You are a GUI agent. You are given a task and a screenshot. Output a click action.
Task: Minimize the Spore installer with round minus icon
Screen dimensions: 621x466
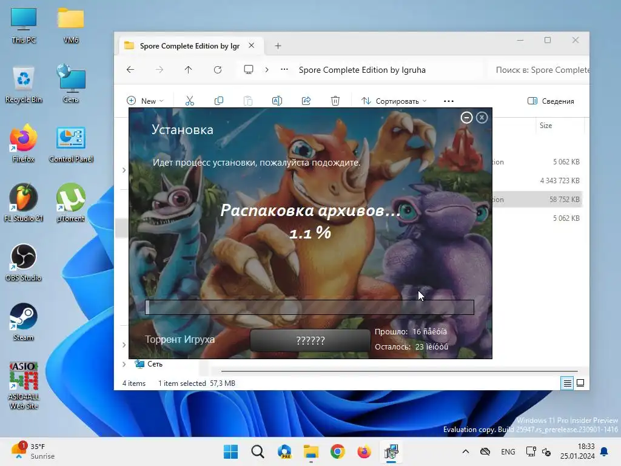[x=466, y=118]
